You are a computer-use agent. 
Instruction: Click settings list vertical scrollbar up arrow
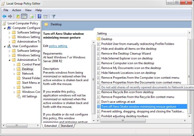[x=189, y=33]
